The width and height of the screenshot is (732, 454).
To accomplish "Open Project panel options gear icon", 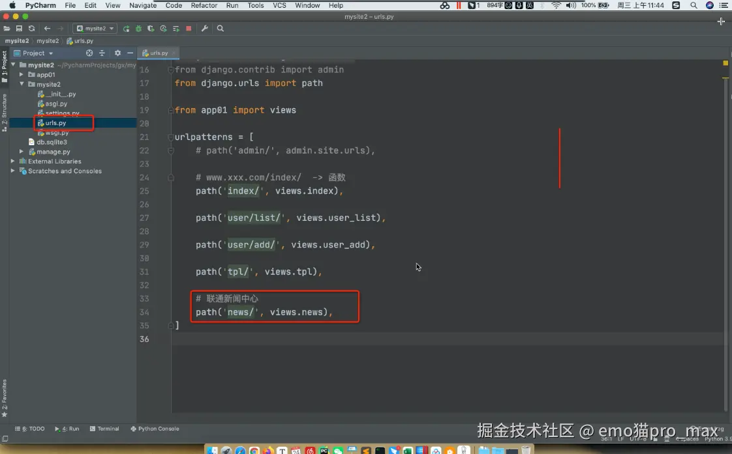I will (117, 53).
